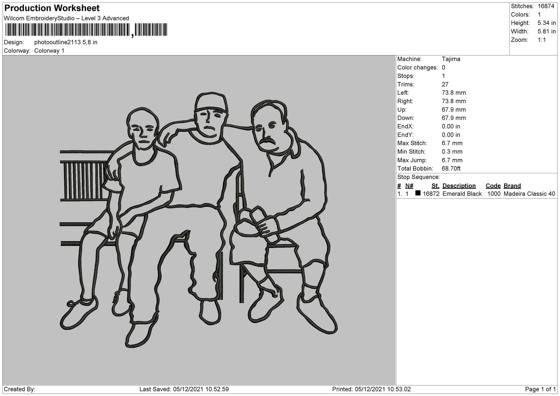
Task: Click the Min Stitch value '0.3 mm'
Action: [452, 152]
